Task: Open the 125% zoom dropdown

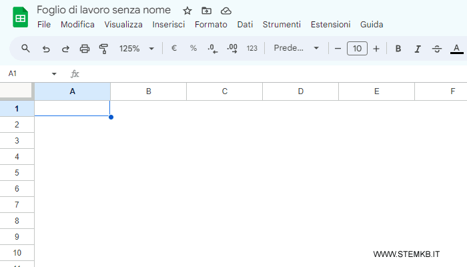Action: (x=136, y=48)
